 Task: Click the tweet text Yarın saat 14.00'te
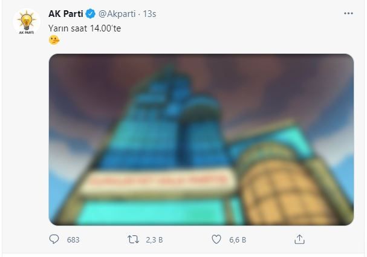[85, 28]
